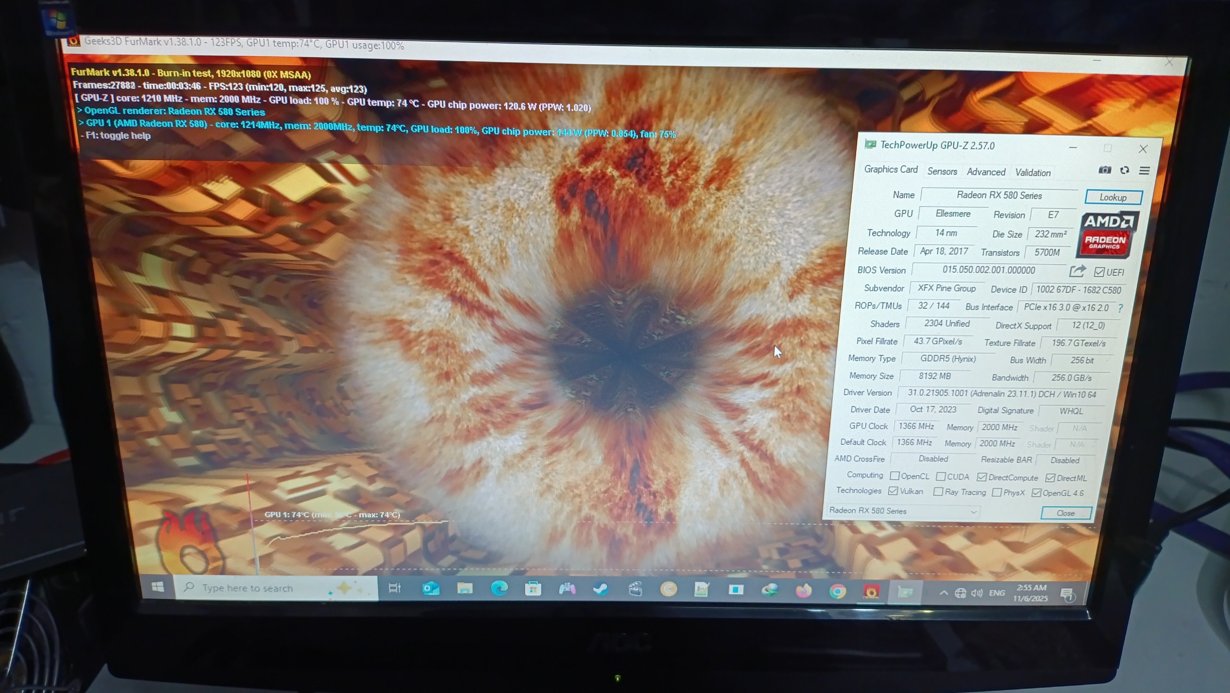Open Firefox from the taskbar
Screen dimensions: 1230x693
[803, 590]
